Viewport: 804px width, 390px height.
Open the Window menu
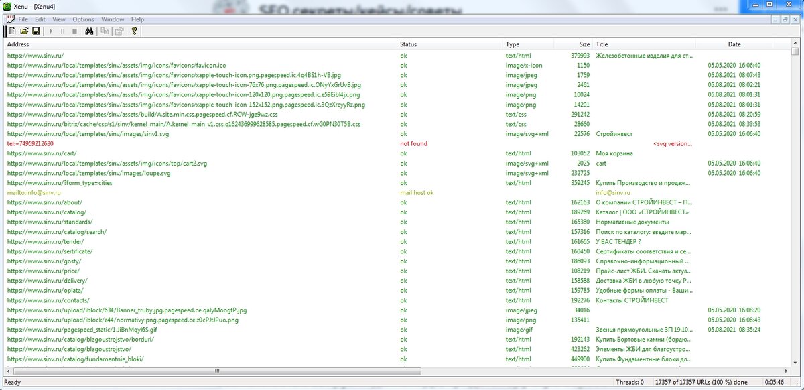click(x=113, y=19)
